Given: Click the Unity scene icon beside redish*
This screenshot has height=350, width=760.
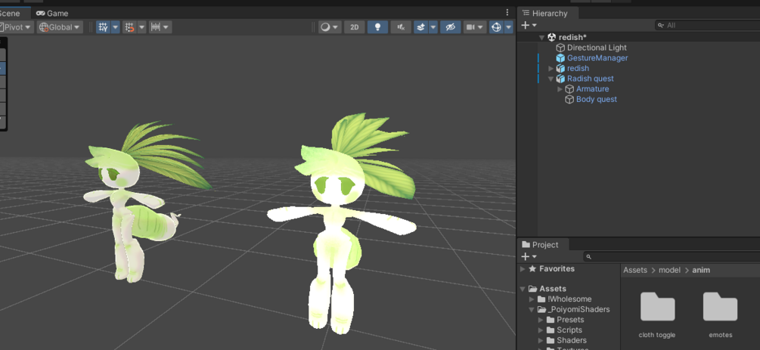Looking at the screenshot, I should [551, 37].
